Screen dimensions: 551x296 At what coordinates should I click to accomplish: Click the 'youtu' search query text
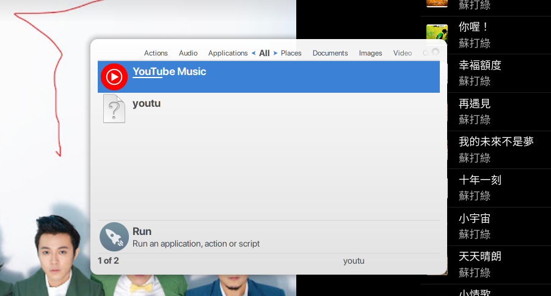[x=354, y=261]
